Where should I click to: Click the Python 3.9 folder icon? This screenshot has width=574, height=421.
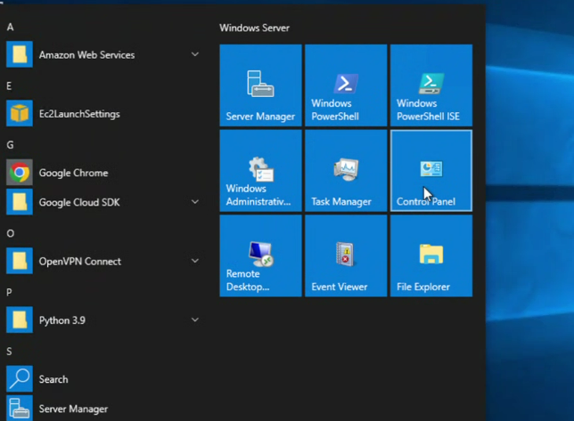pyautogui.click(x=20, y=320)
